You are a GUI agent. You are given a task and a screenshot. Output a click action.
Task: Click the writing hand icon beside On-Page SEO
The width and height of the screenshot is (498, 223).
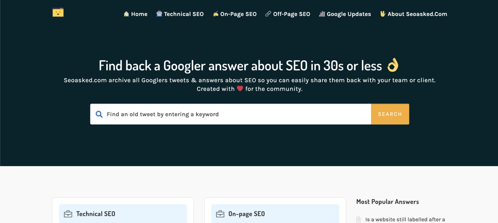[216, 14]
